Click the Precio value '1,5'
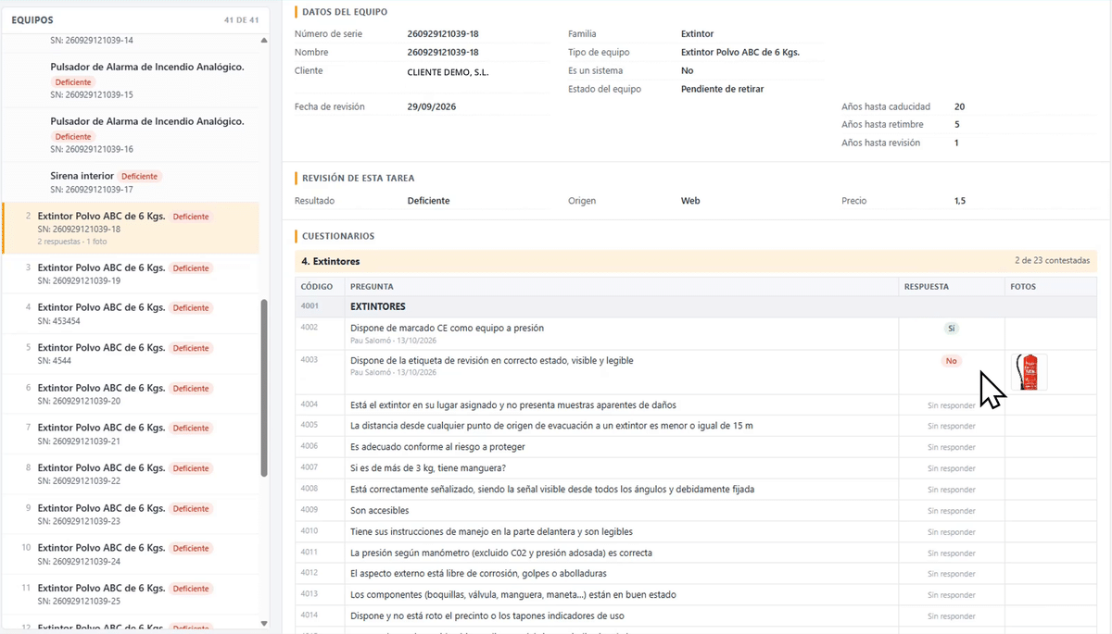The width and height of the screenshot is (1112, 634). pyautogui.click(x=960, y=201)
